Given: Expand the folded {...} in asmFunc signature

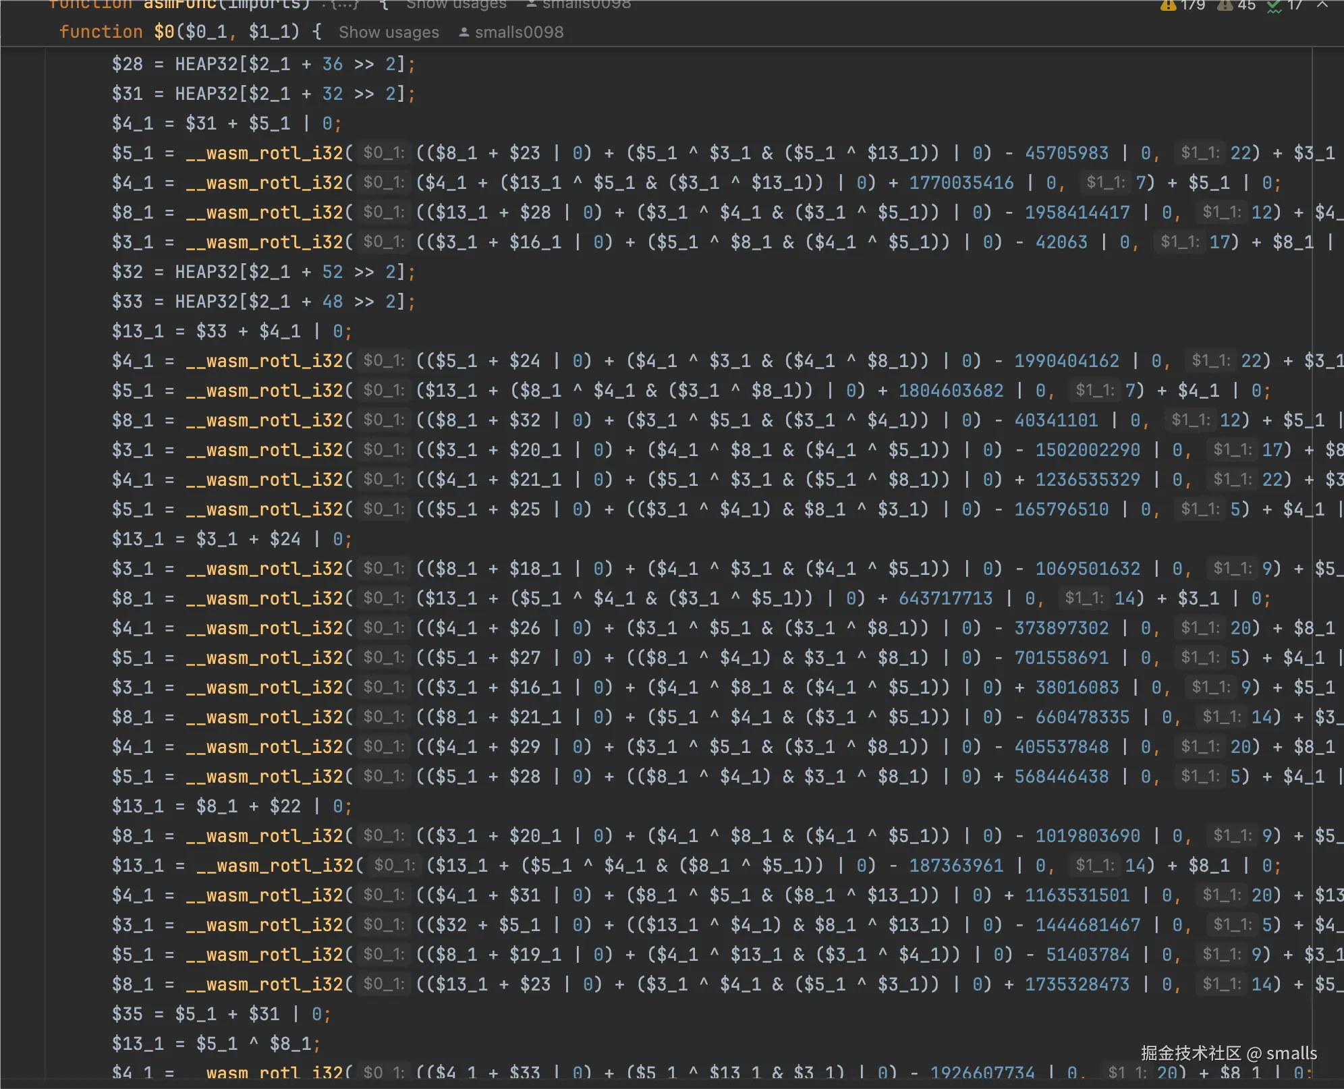Looking at the screenshot, I should [x=345, y=5].
